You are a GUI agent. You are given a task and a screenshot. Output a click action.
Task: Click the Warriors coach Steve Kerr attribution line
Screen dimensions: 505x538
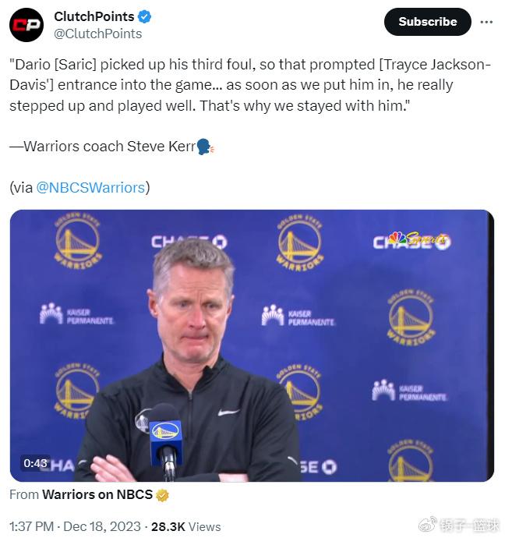pos(102,147)
